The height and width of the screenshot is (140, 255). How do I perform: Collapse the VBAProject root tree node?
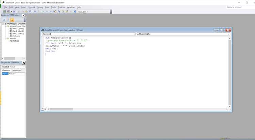click(x=3, y=24)
